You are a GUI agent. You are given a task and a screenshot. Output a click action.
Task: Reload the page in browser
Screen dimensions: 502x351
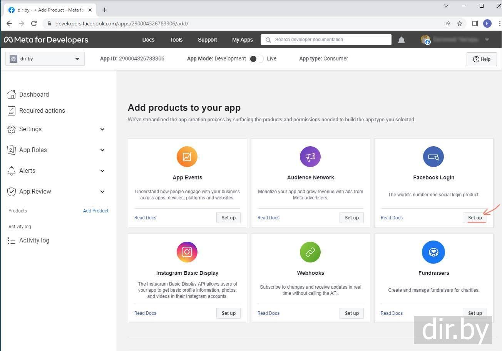tap(34, 23)
